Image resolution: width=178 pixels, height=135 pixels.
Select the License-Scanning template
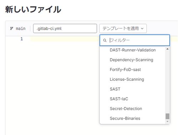[127, 79]
